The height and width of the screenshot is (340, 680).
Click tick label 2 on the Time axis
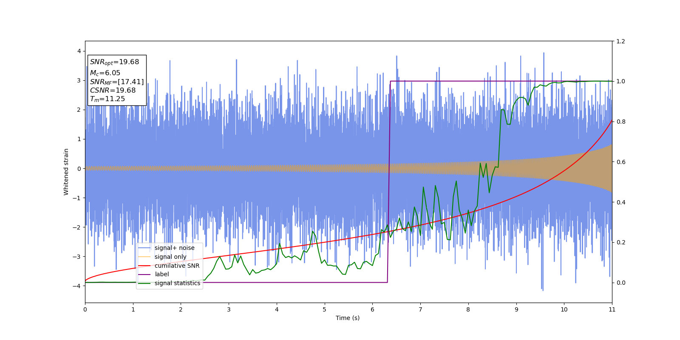point(181,309)
